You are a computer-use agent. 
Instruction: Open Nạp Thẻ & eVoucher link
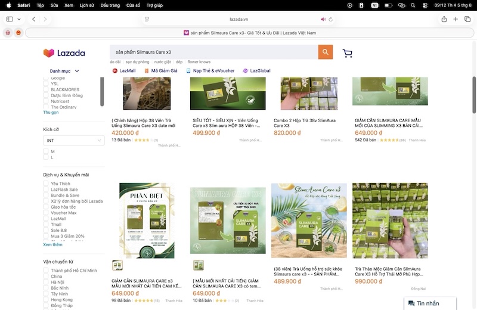pos(210,70)
